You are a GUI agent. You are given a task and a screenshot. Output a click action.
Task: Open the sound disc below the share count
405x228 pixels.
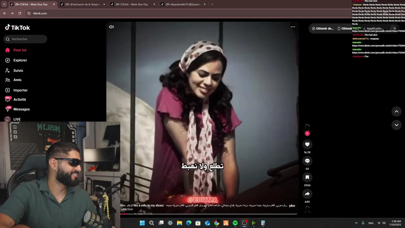tap(307, 209)
